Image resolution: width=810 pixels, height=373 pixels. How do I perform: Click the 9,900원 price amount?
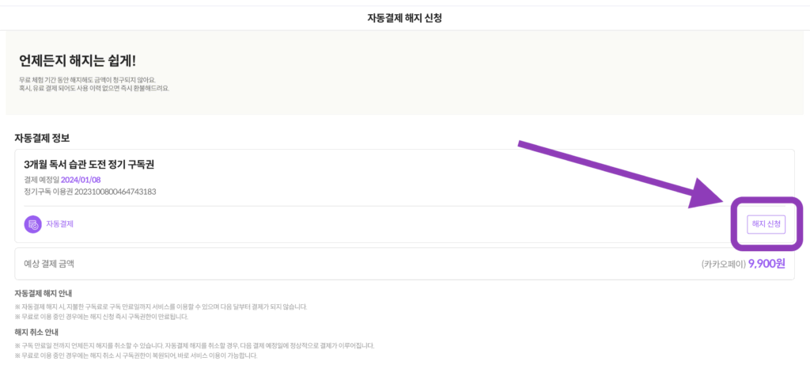(x=767, y=264)
